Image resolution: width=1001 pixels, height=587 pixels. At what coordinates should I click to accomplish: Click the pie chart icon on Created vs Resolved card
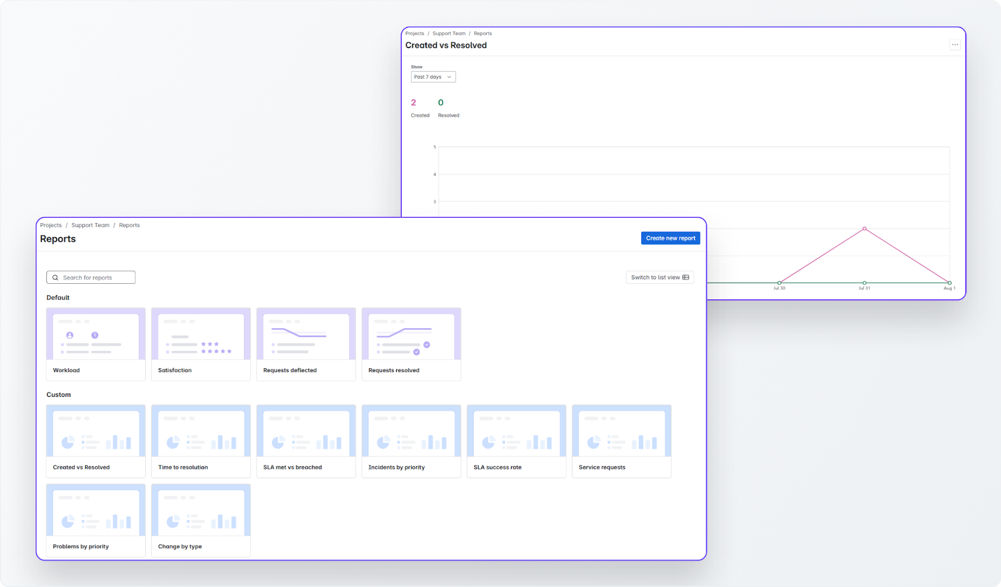(68, 441)
